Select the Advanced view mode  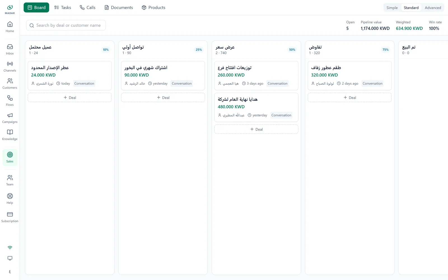(x=433, y=8)
